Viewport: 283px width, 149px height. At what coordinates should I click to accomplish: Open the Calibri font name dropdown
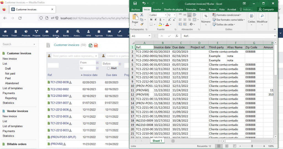[166, 15]
